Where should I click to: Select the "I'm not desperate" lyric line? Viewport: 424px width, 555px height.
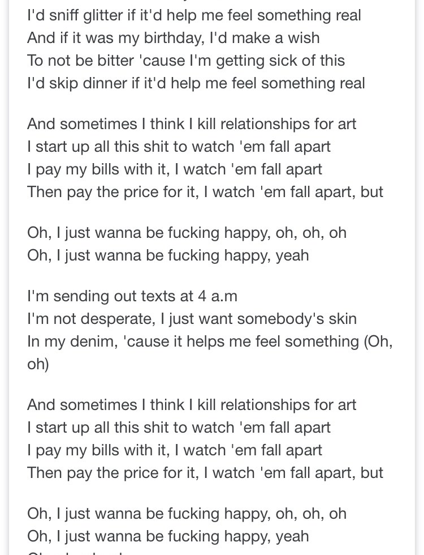pyautogui.click(x=192, y=319)
